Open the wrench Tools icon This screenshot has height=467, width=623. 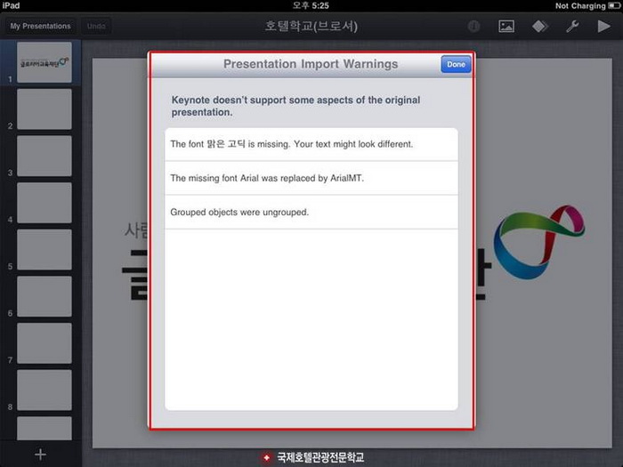click(x=572, y=27)
